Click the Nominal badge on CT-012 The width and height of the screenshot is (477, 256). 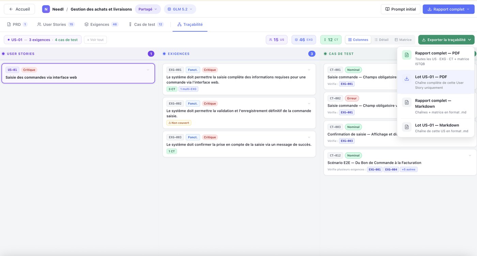pos(353,155)
